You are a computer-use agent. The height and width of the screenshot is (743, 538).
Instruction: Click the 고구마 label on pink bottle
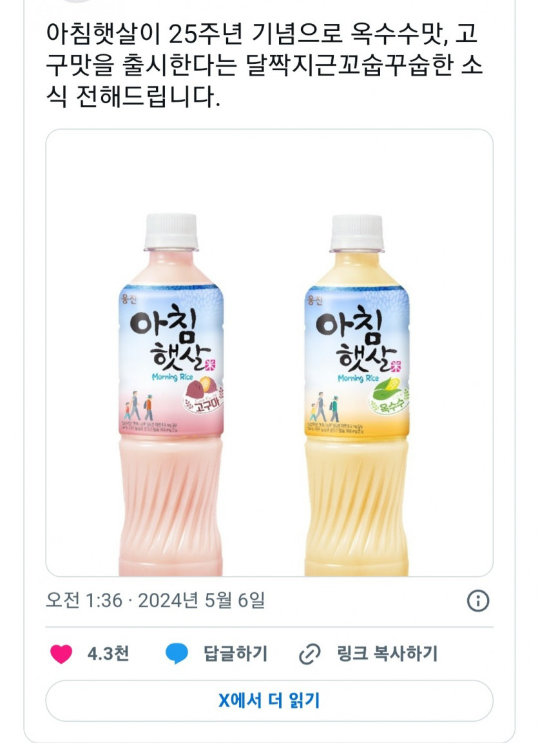pyautogui.click(x=202, y=405)
